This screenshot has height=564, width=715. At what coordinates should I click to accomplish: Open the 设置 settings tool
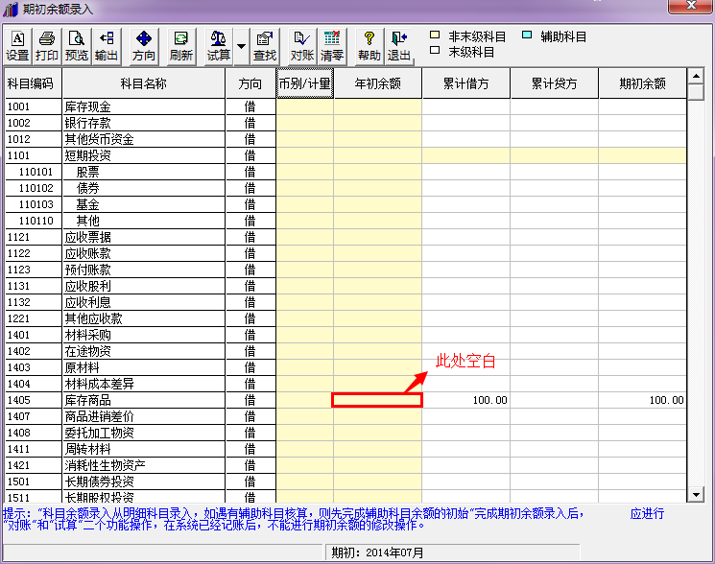[18, 46]
